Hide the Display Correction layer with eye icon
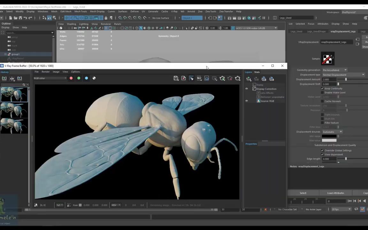 (x=246, y=89)
